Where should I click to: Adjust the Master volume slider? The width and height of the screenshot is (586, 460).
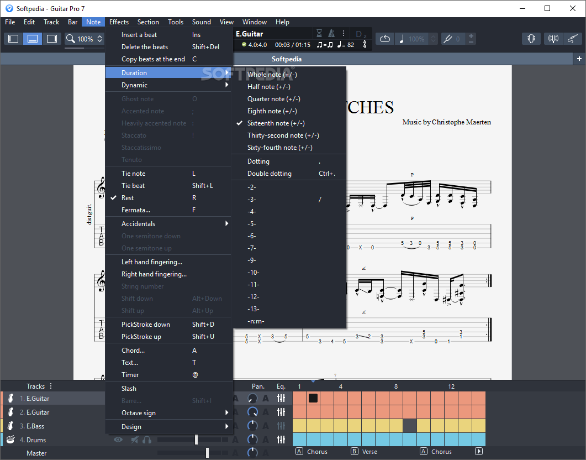click(208, 453)
